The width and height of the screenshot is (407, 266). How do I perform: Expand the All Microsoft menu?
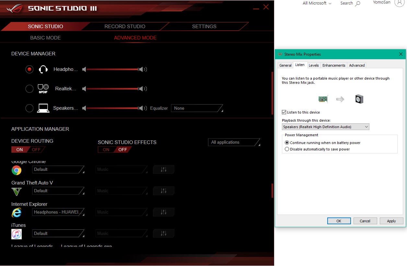tap(317, 3)
